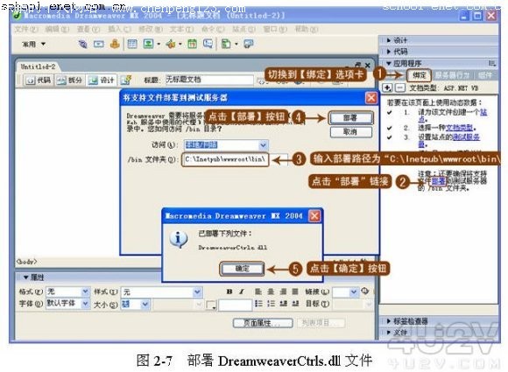
Task: Select the Untitled-2 document tab
Action: 38,67
